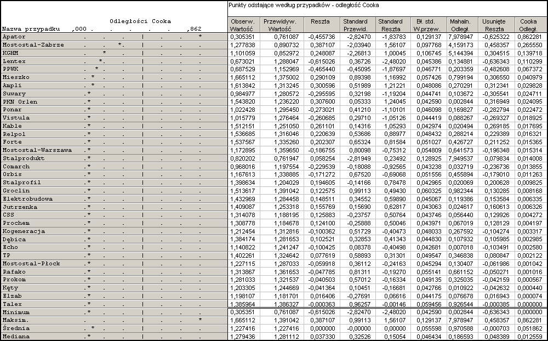548x341 pixels.
Task: Select the Comarch row name
Action: click(x=16, y=167)
